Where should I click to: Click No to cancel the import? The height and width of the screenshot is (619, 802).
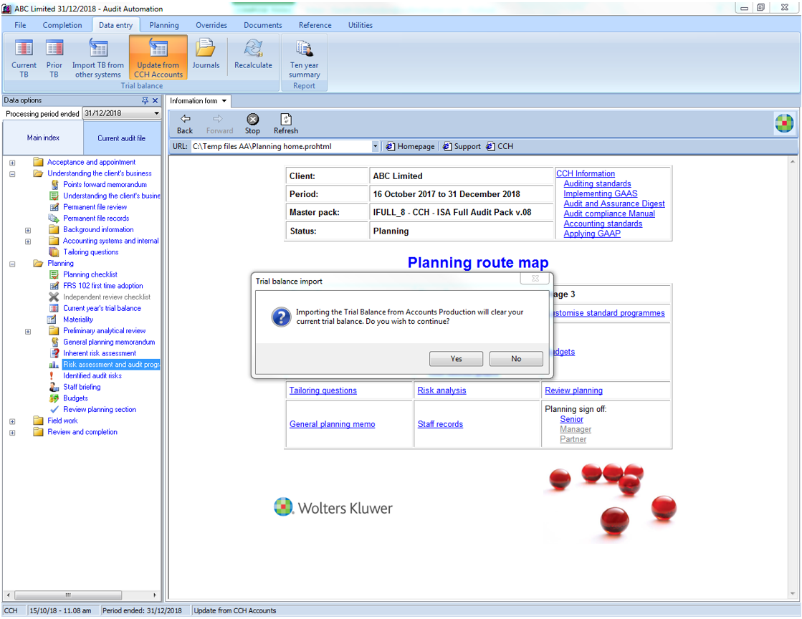[516, 359]
